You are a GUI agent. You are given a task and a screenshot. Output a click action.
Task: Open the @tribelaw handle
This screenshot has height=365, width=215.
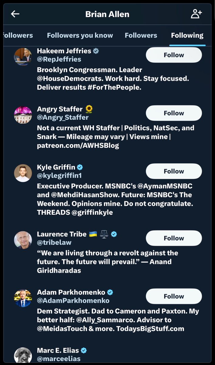coord(54,243)
